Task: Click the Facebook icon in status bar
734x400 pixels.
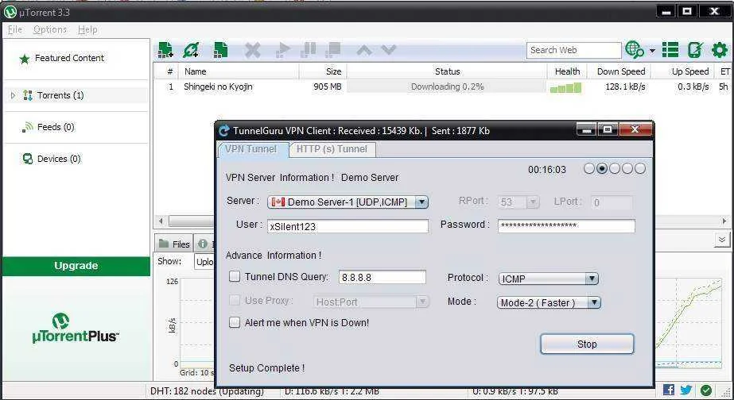Action: 669,390
